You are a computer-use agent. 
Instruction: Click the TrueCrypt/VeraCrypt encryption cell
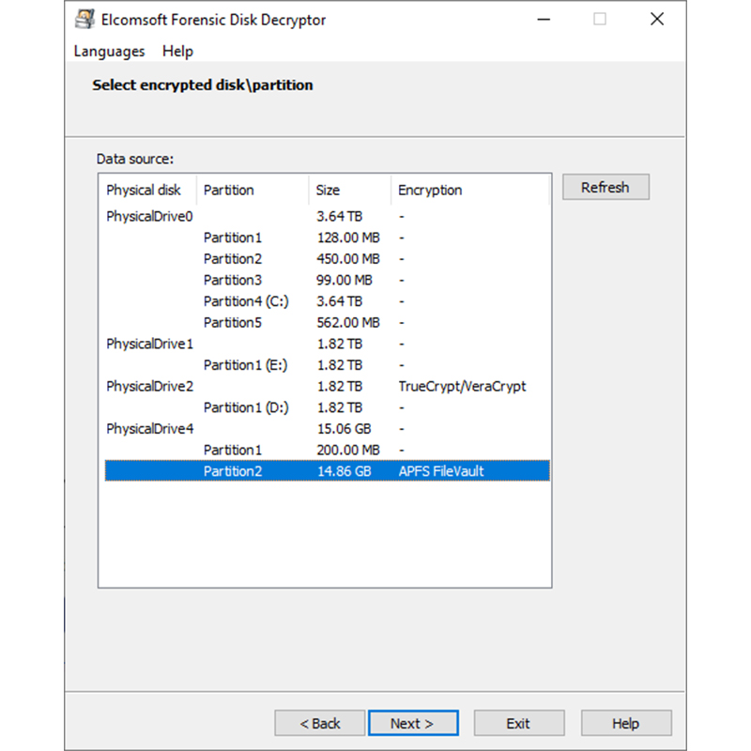point(462,387)
